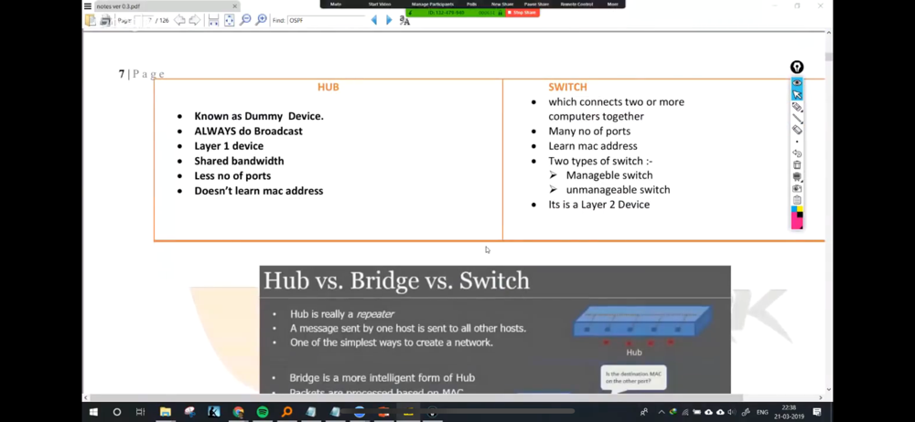This screenshot has height=422, width=915.
Task: Click the pen size dot selector
Action: pyautogui.click(x=797, y=142)
